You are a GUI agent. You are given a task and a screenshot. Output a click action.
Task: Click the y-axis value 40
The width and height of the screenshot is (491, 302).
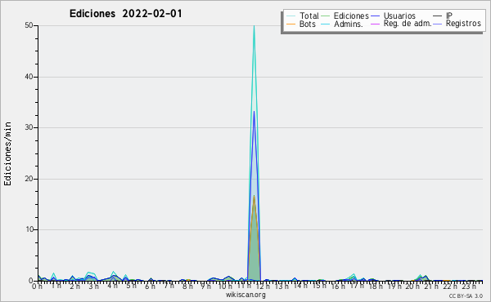[x=29, y=77]
